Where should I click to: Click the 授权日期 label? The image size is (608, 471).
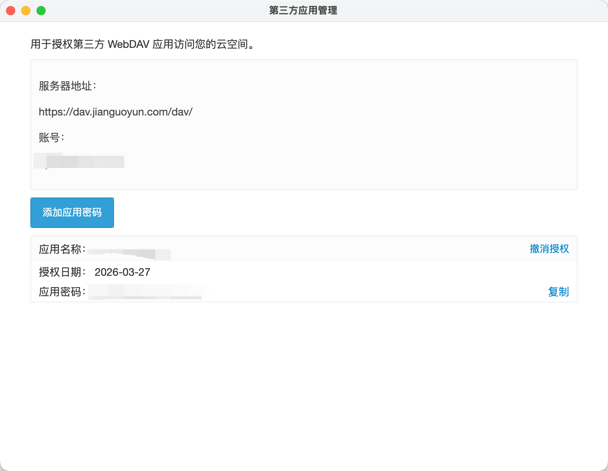pos(62,272)
